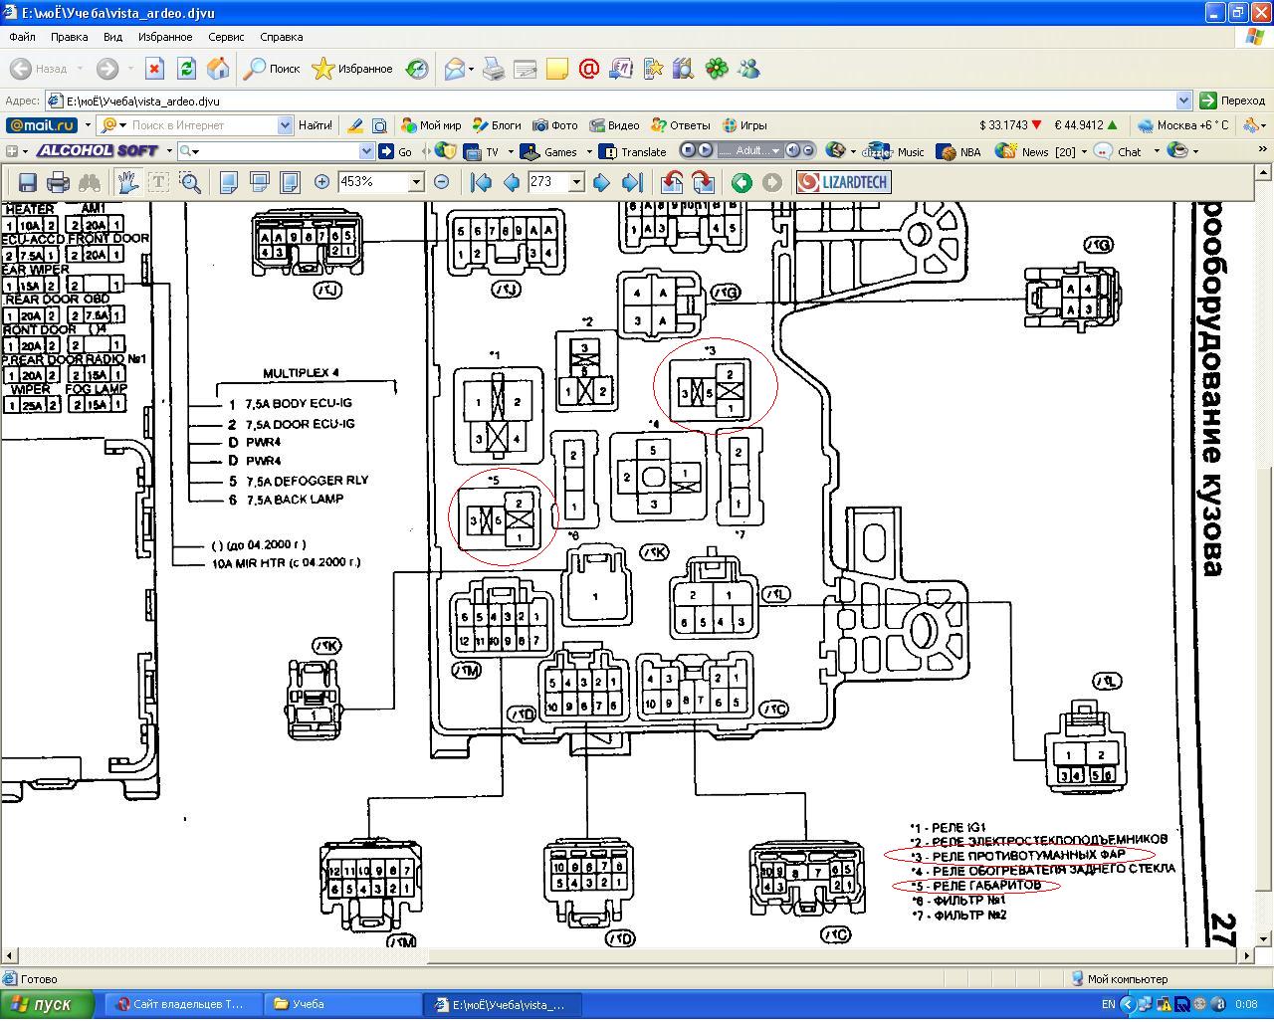This screenshot has width=1274, height=1022.
Task: Open the page number 273 dropdown
Action: 575,182
